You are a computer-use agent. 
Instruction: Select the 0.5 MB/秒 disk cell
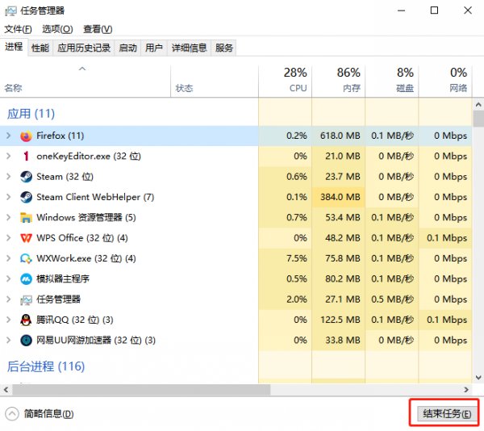point(392,299)
